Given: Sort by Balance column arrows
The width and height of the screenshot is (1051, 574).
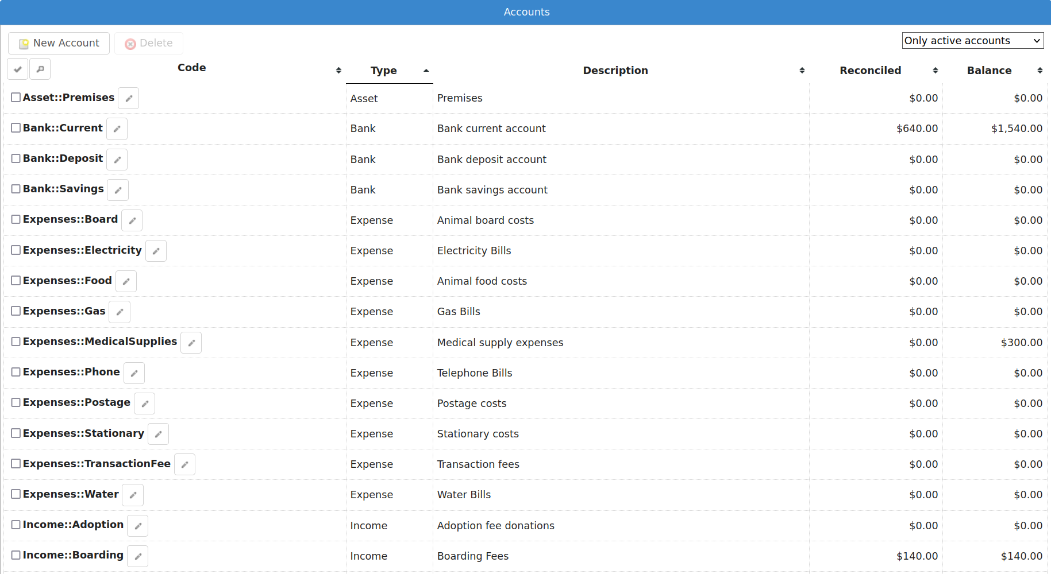Looking at the screenshot, I should [1040, 70].
